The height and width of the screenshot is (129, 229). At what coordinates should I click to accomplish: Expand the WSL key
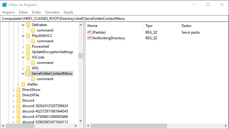tap(23, 68)
